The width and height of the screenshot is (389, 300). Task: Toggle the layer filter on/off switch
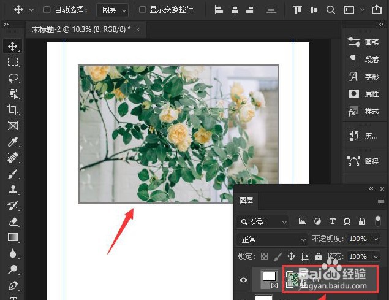tap(377, 221)
